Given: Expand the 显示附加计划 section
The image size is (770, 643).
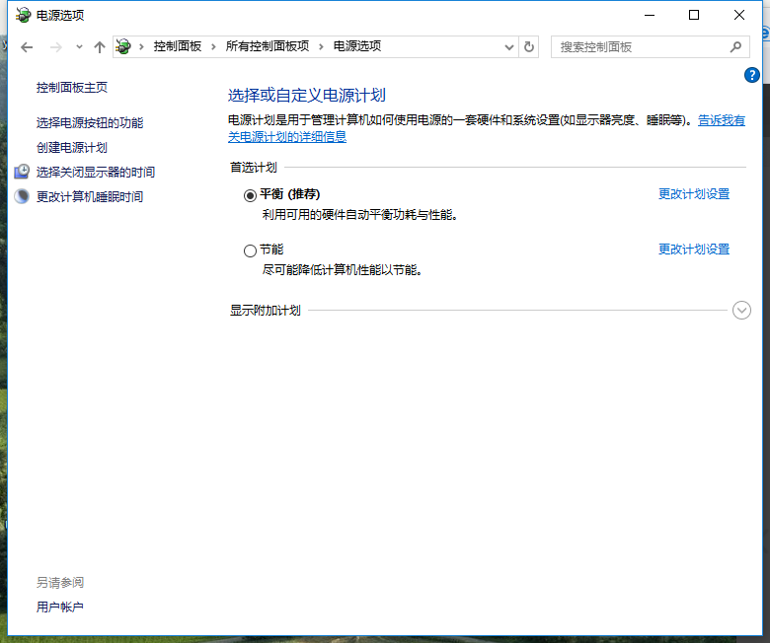Looking at the screenshot, I should [742, 311].
